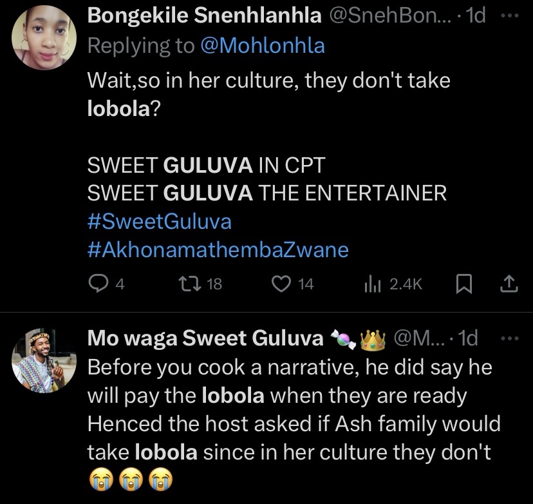533x504 pixels.
Task: Like Bongekile's tweet with heart icon
Action: coord(282,282)
